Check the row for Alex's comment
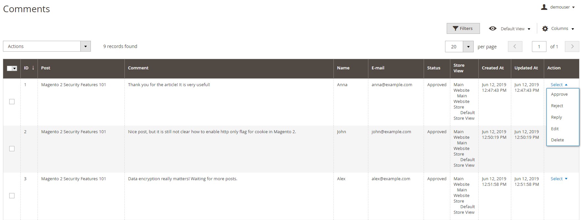581x220 pixels. (12, 196)
